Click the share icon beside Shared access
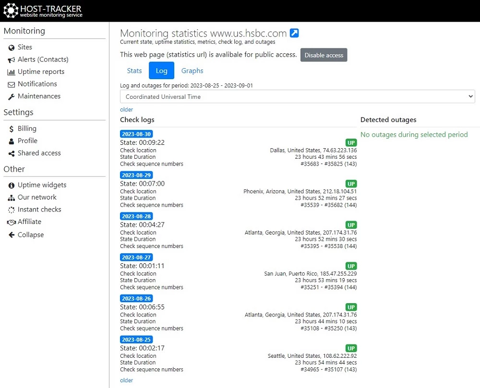 point(12,153)
